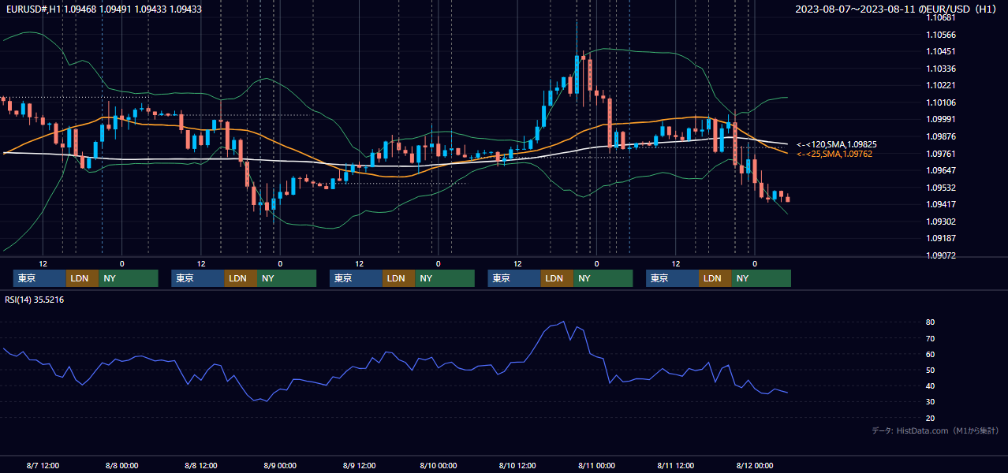Click price axis value 1.10336

(x=941, y=69)
